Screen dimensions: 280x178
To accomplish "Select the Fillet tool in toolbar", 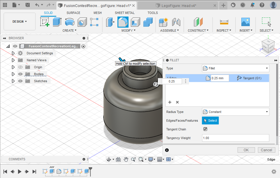I will click(x=123, y=22).
